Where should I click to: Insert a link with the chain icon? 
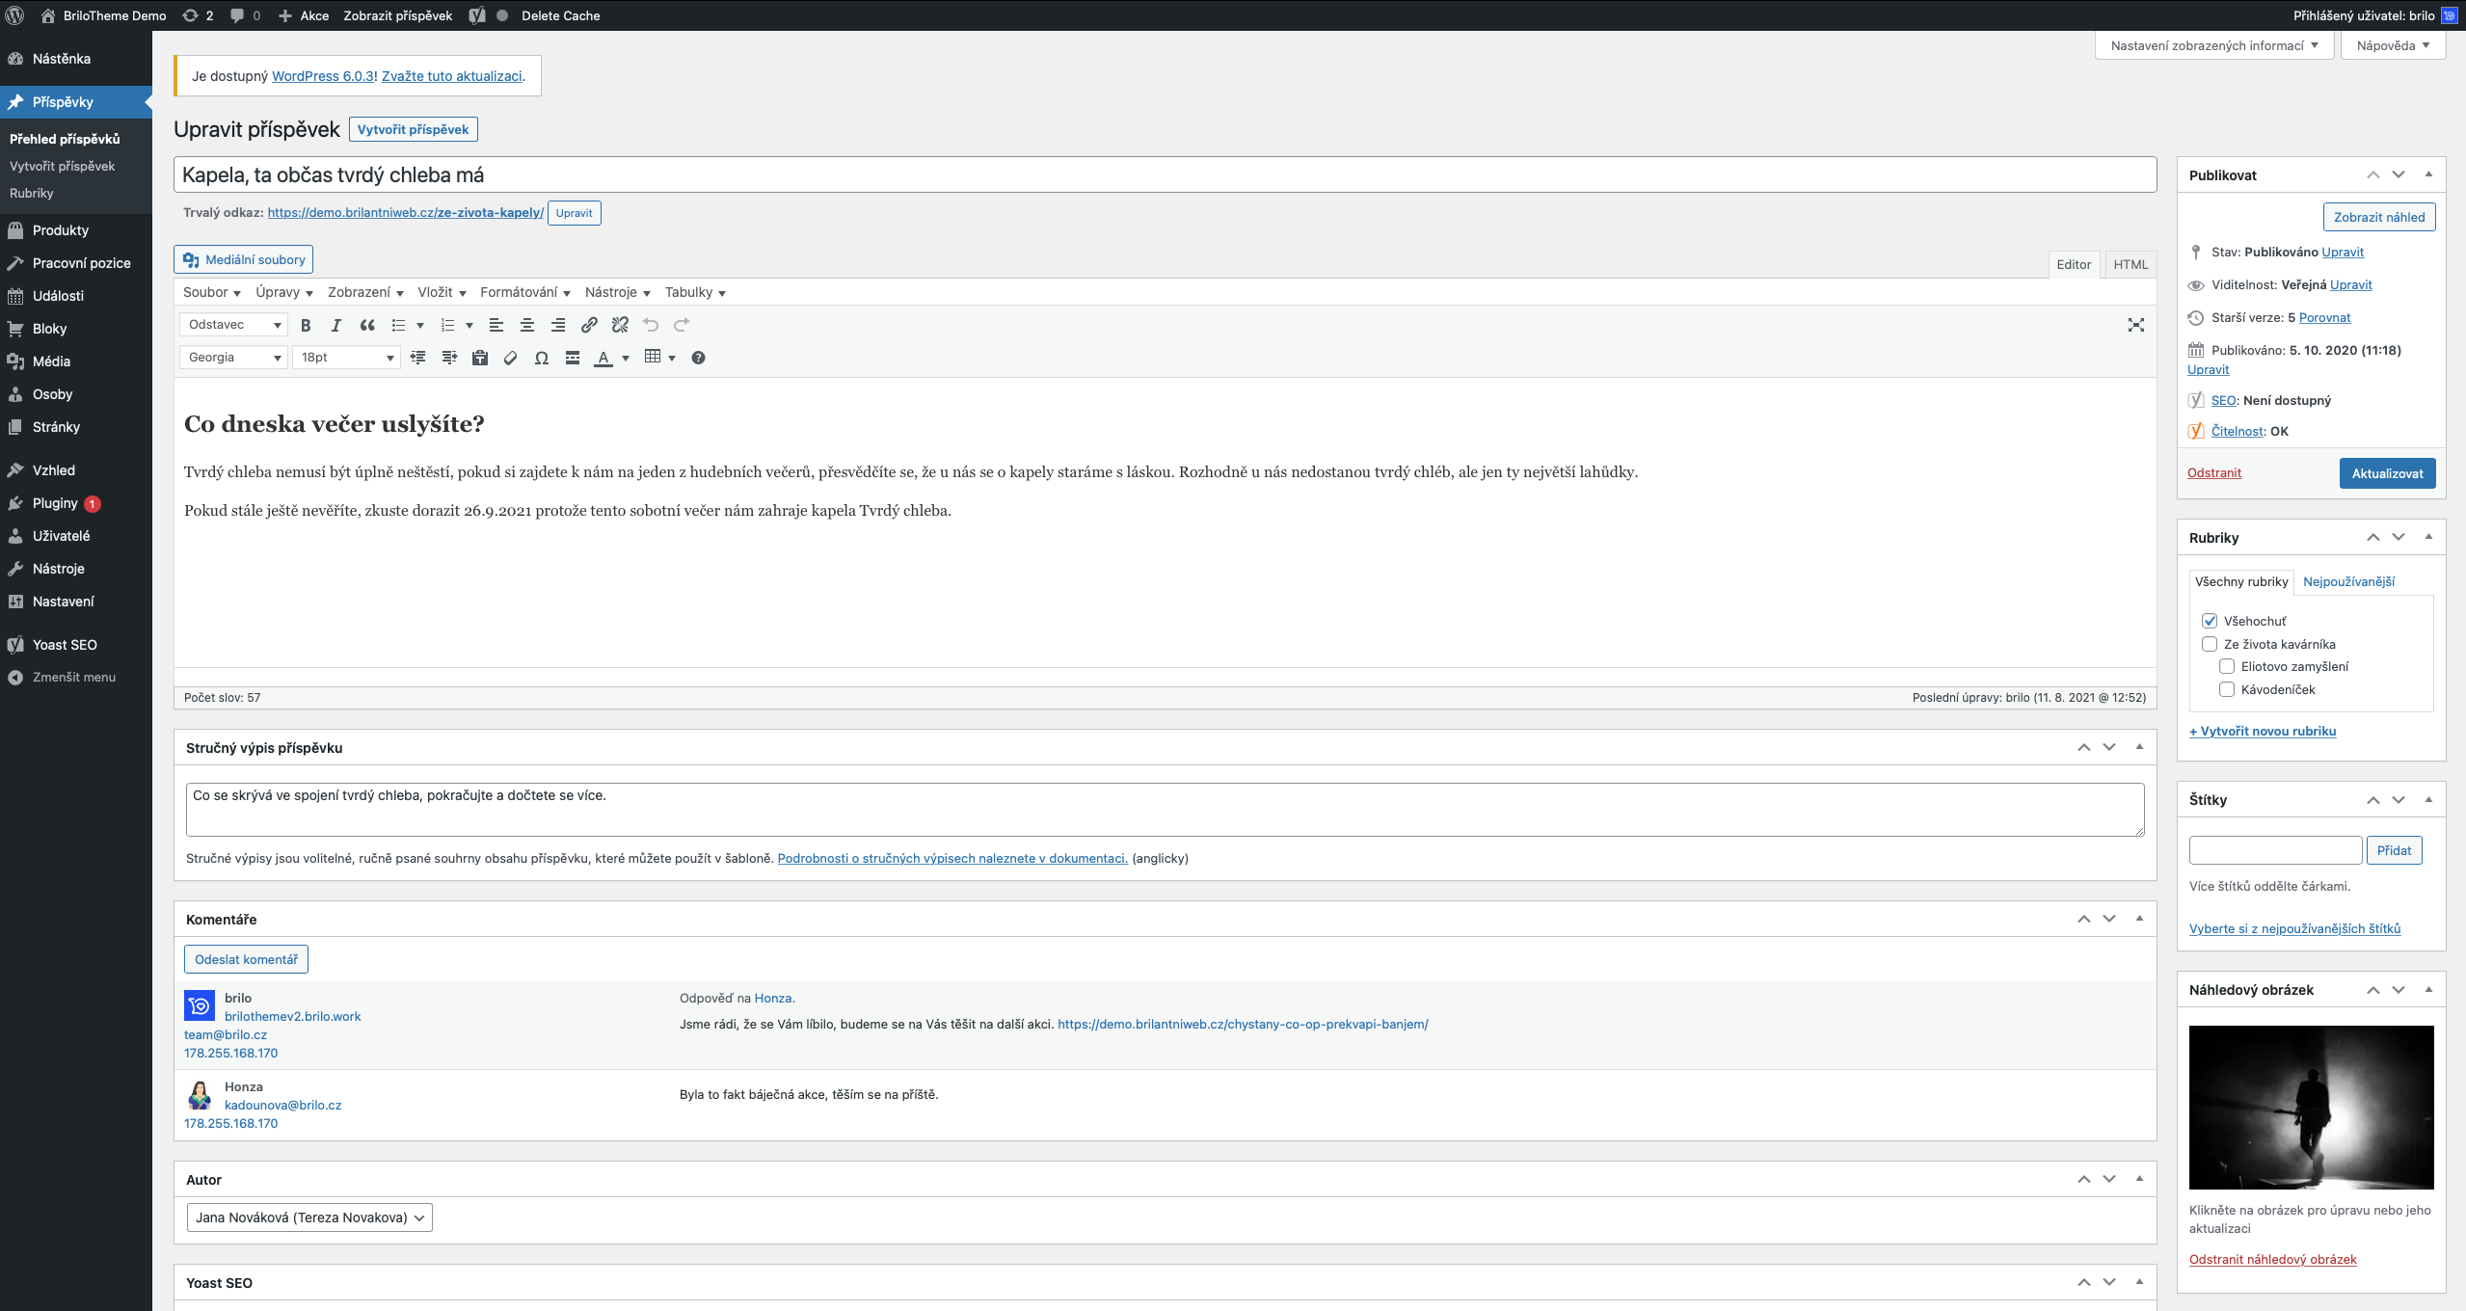click(x=589, y=325)
